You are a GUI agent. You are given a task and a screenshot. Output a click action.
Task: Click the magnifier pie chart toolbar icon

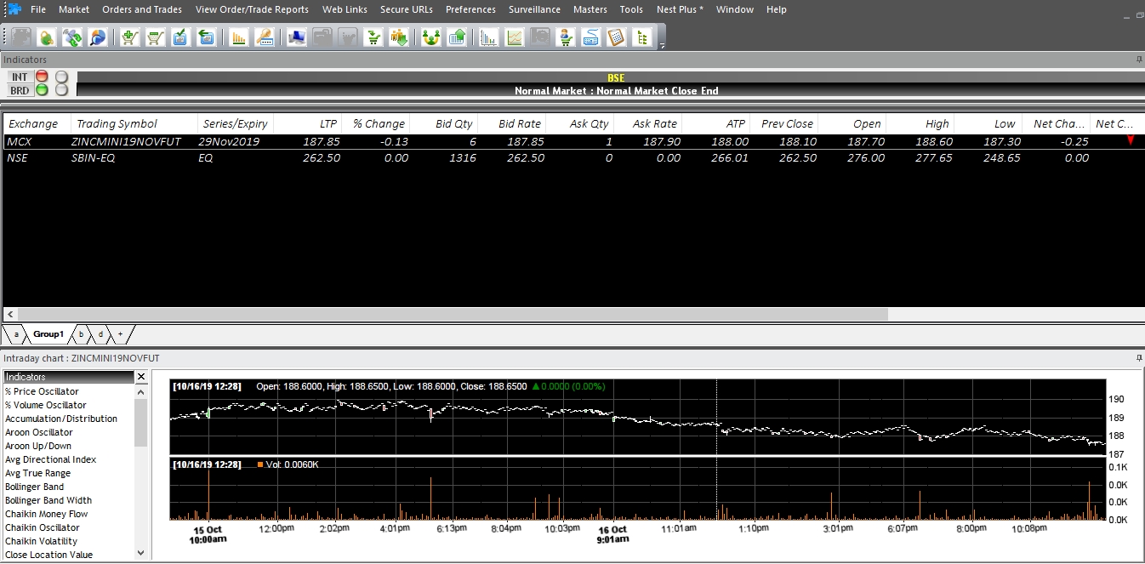click(98, 37)
